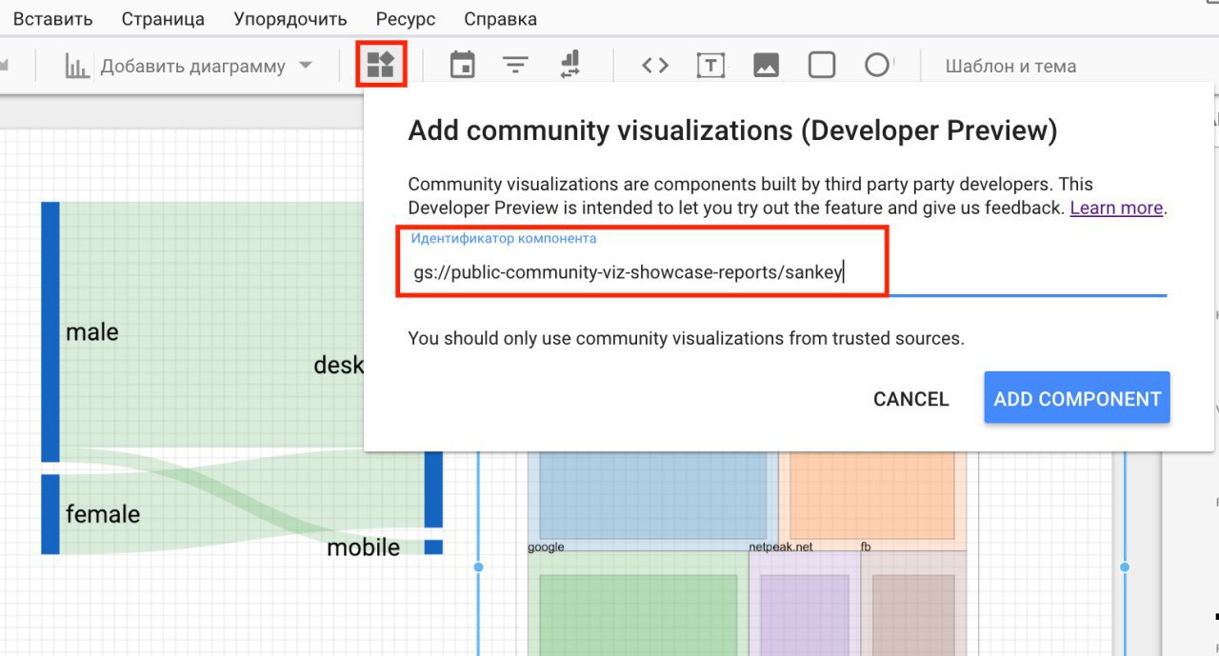Add a date range control

462,66
